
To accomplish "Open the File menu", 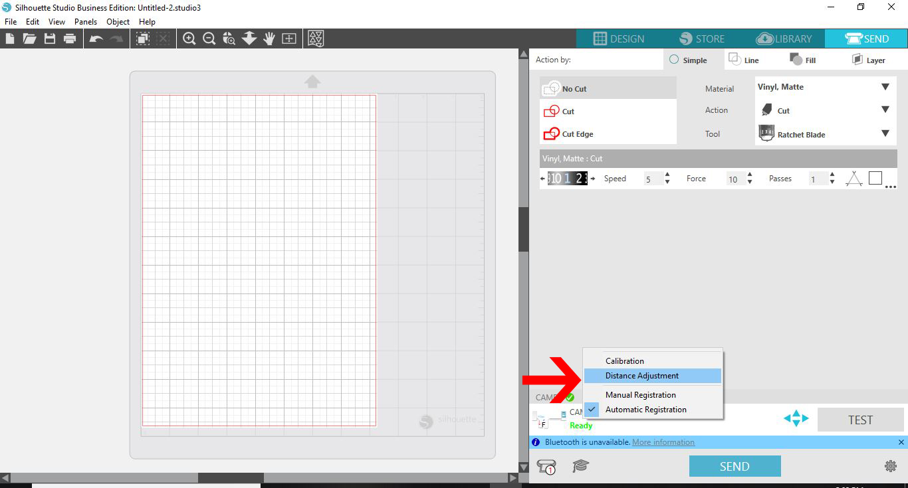I will click(11, 21).
